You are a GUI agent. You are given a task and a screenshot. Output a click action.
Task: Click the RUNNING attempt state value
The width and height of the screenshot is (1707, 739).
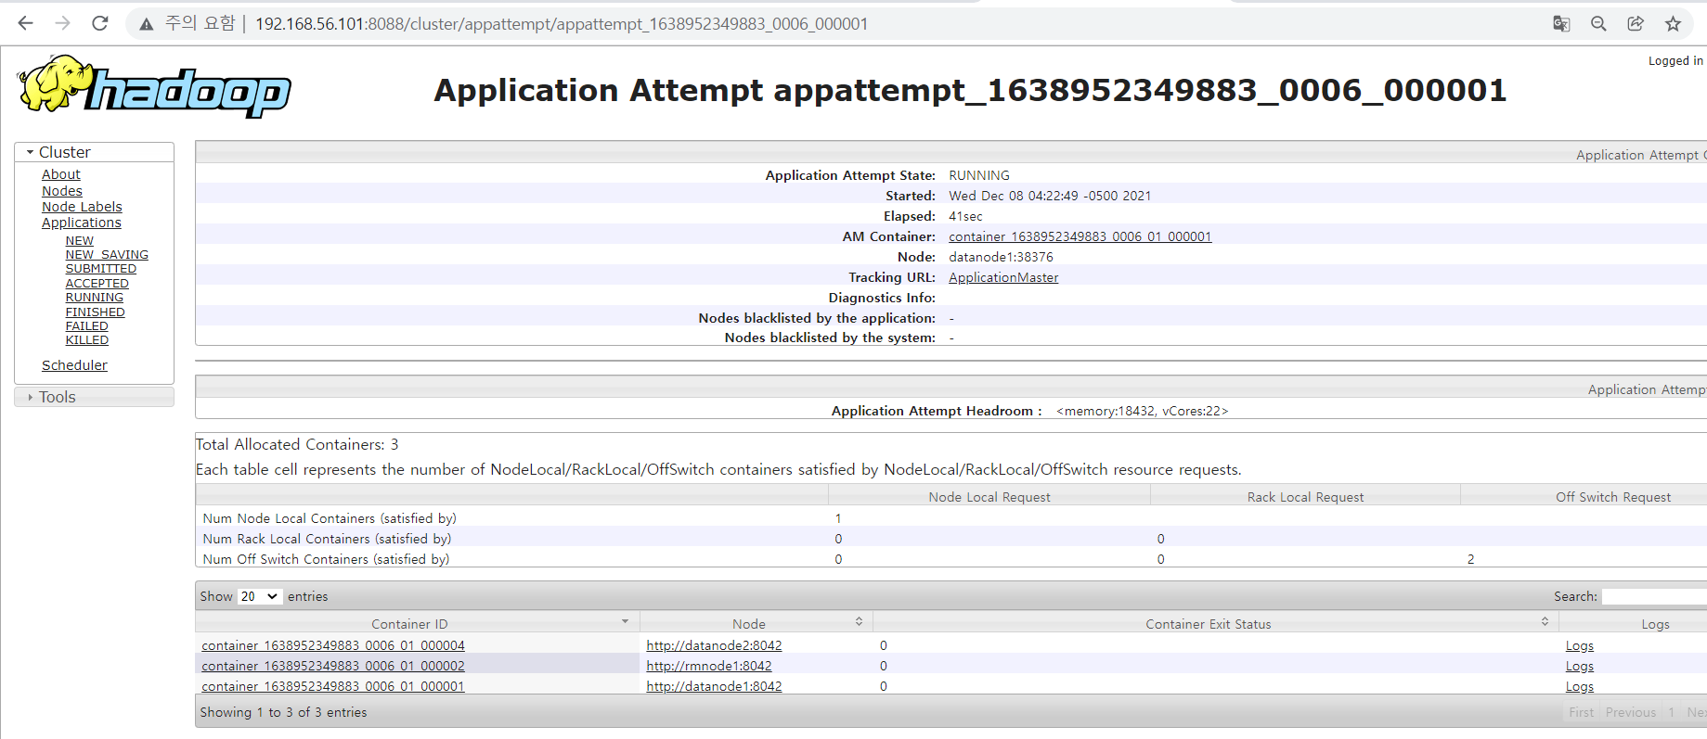[979, 175]
